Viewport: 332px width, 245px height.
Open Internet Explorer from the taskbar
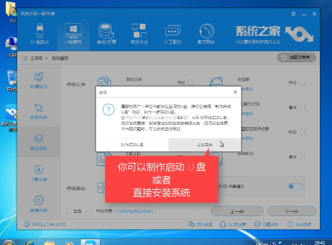pyautogui.click(x=29, y=243)
